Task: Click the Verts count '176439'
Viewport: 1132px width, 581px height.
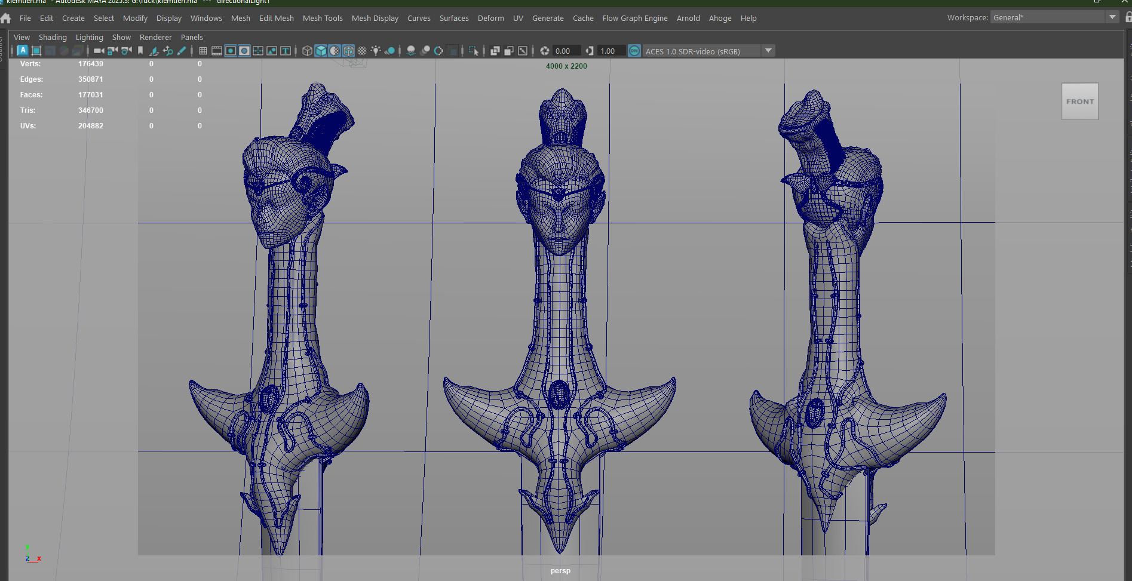Action: (x=91, y=64)
